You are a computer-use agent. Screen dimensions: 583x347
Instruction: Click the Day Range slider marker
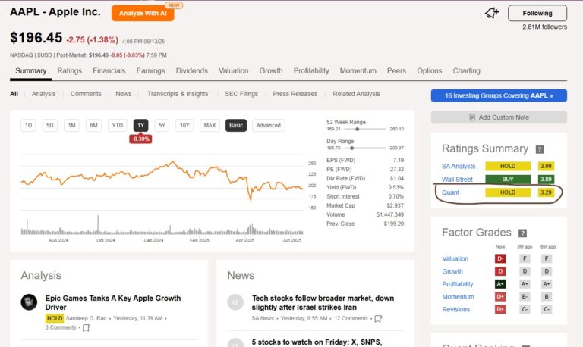click(351, 148)
